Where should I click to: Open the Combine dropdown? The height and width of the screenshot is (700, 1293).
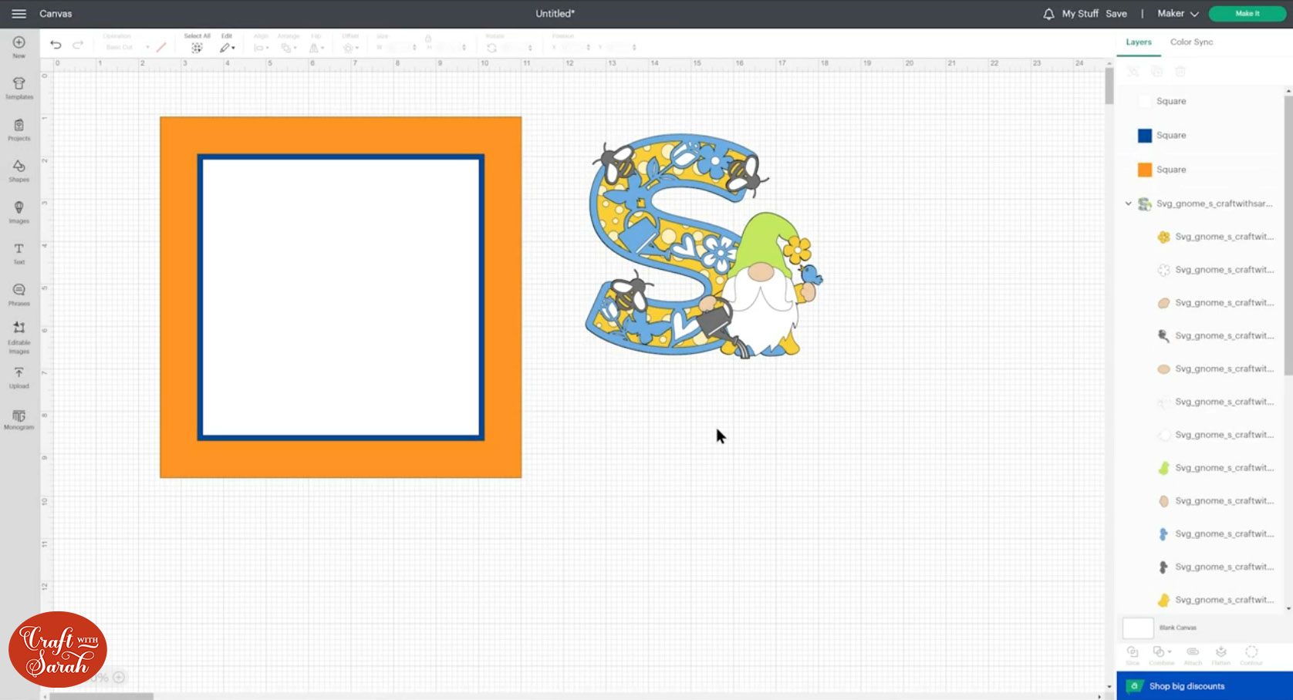1161,655
